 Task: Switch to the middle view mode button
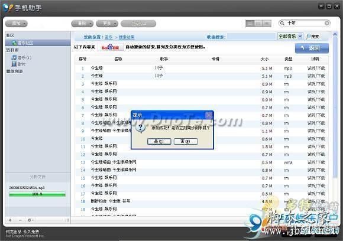pyautogui.click(x=258, y=24)
